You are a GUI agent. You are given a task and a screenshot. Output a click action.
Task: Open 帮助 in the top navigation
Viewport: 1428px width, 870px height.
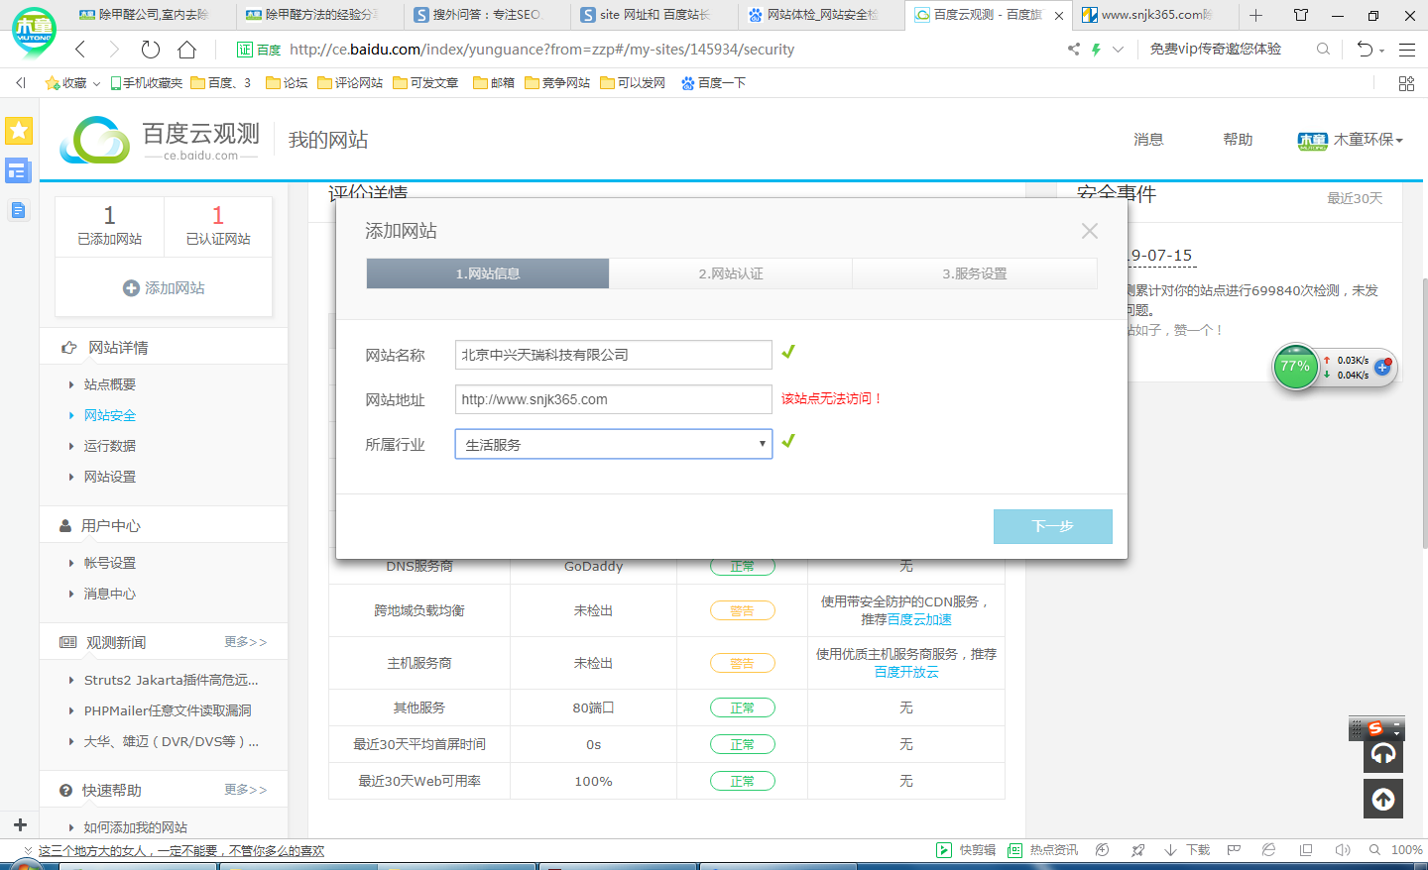tap(1238, 140)
